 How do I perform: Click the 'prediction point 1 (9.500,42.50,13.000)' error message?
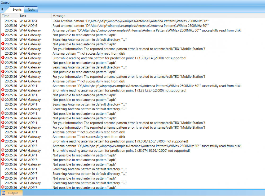tap(120, 141)
